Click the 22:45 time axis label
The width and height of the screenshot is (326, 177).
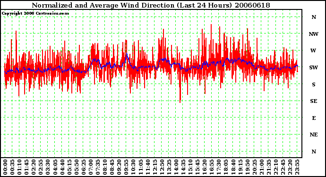tap(283, 167)
